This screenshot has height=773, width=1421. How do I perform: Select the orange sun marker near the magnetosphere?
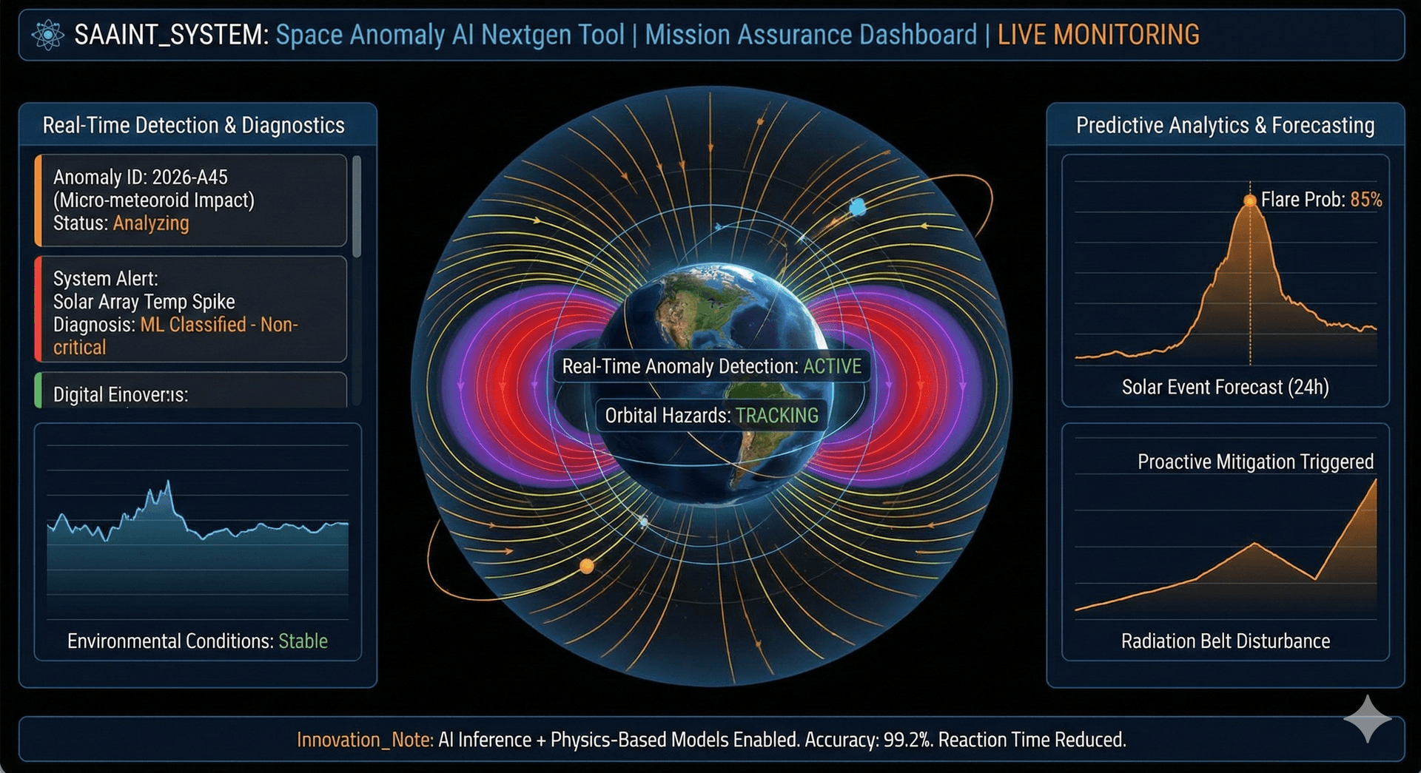point(588,566)
